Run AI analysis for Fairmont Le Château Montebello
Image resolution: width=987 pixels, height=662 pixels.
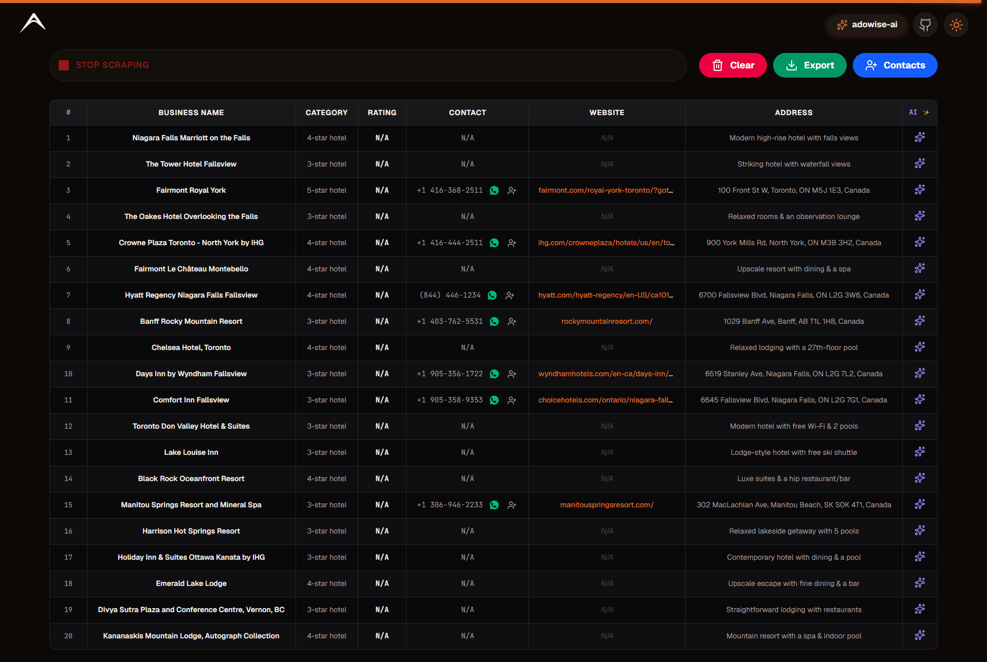tap(920, 268)
